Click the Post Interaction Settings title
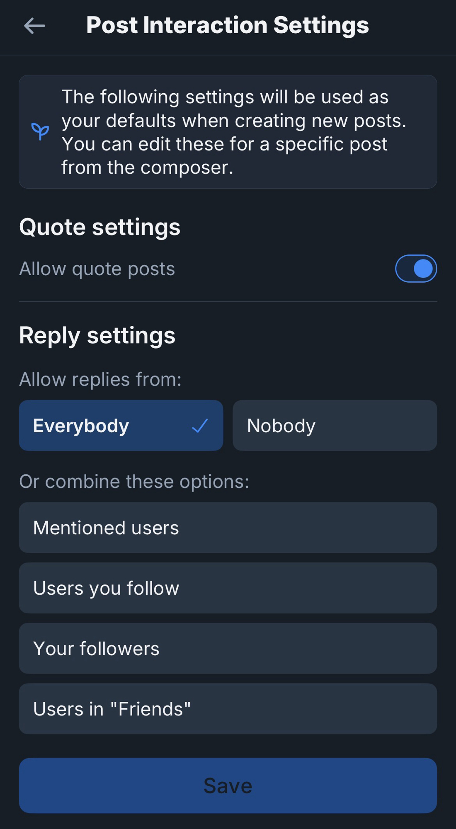Viewport: 456px width, 829px height. [227, 25]
